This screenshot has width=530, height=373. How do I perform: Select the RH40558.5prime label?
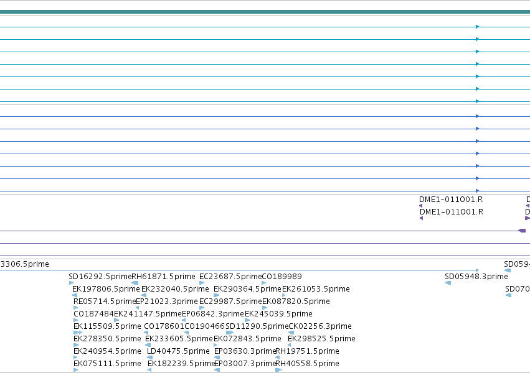(x=308, y=364)
